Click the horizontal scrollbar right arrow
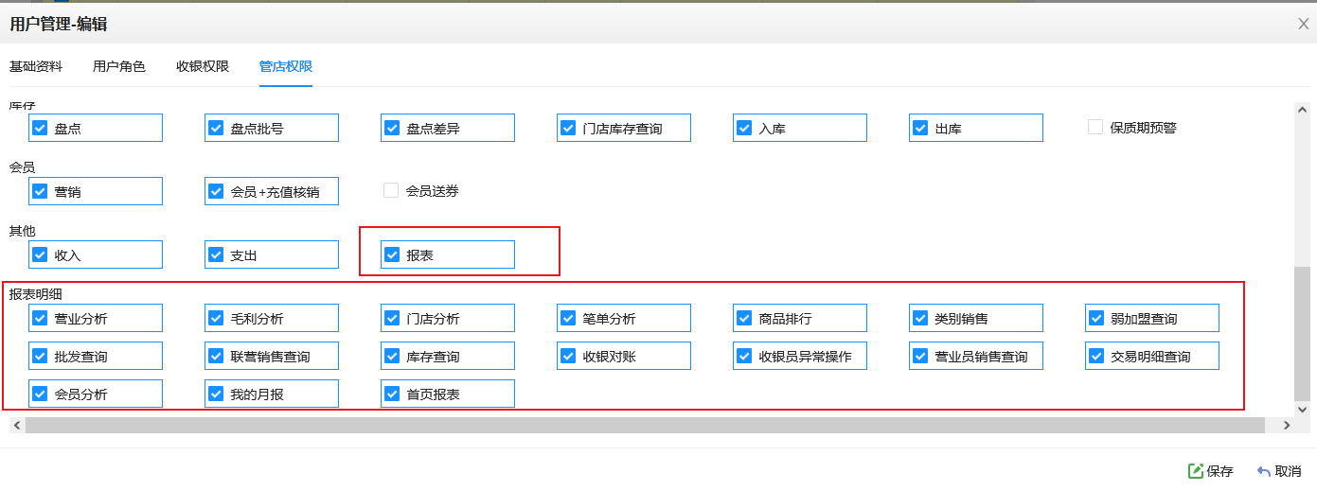This screenshot has height=491, width=1317. (x=1287, y=426)
